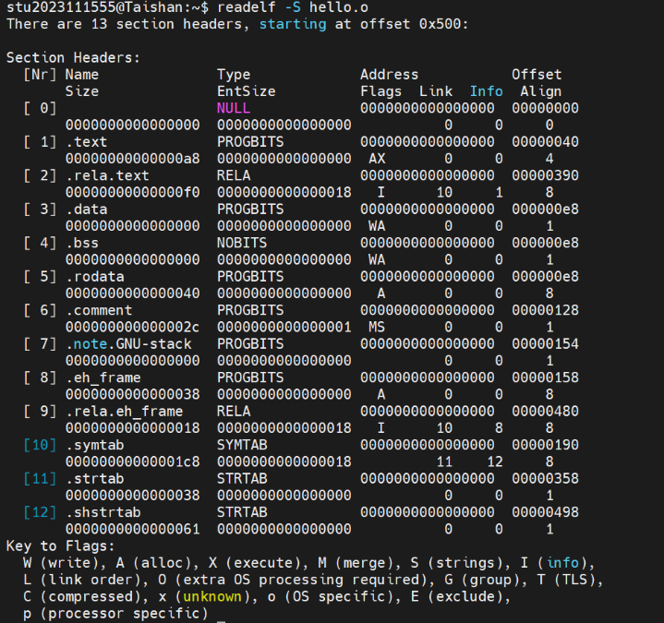Click offset value '00000390'

point(545,175)
